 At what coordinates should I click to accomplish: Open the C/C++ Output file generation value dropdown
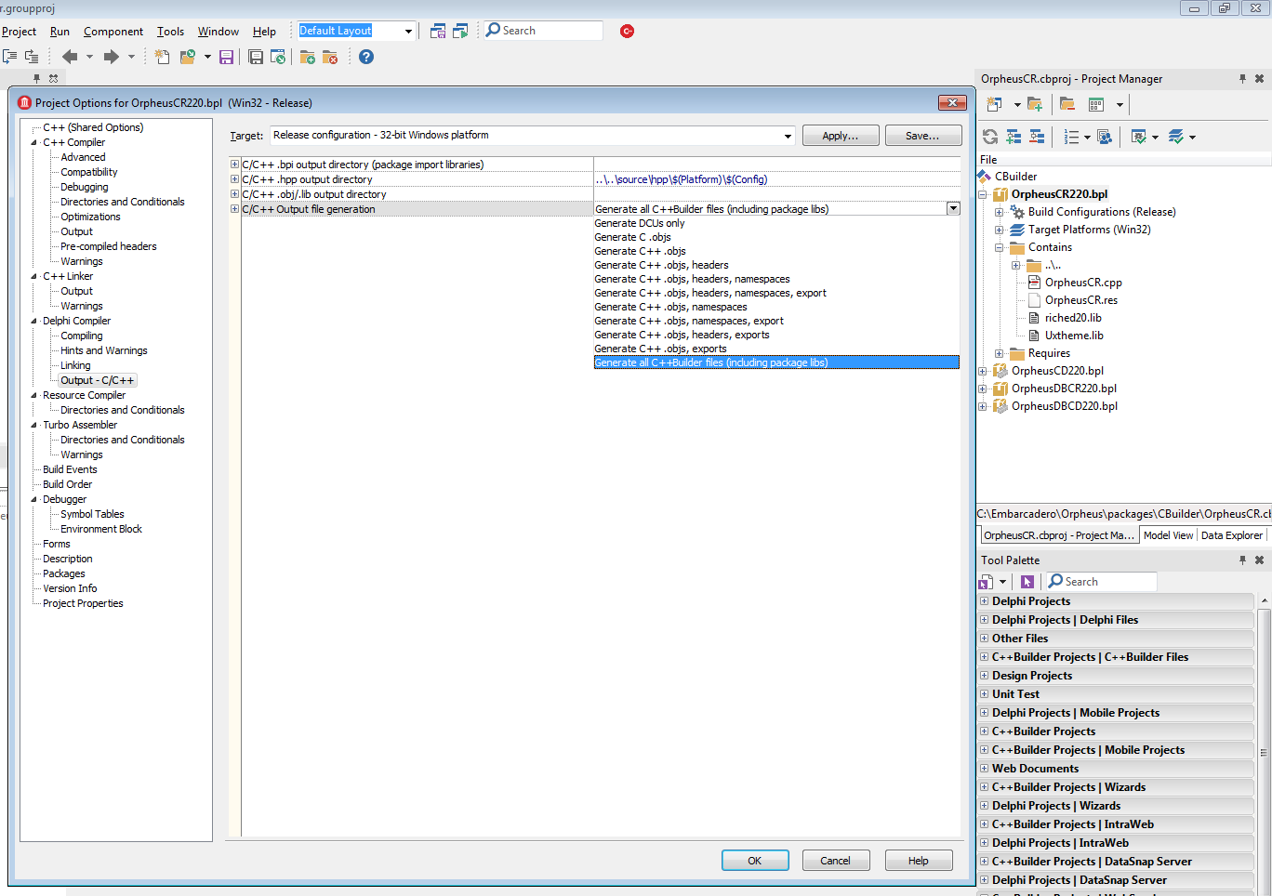pos(953,209)
